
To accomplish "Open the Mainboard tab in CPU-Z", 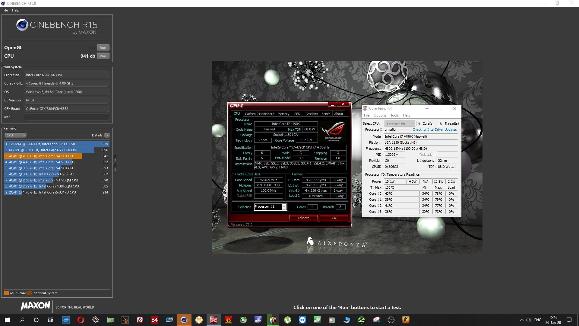I will pyautogui.click(x=267, y=114).
